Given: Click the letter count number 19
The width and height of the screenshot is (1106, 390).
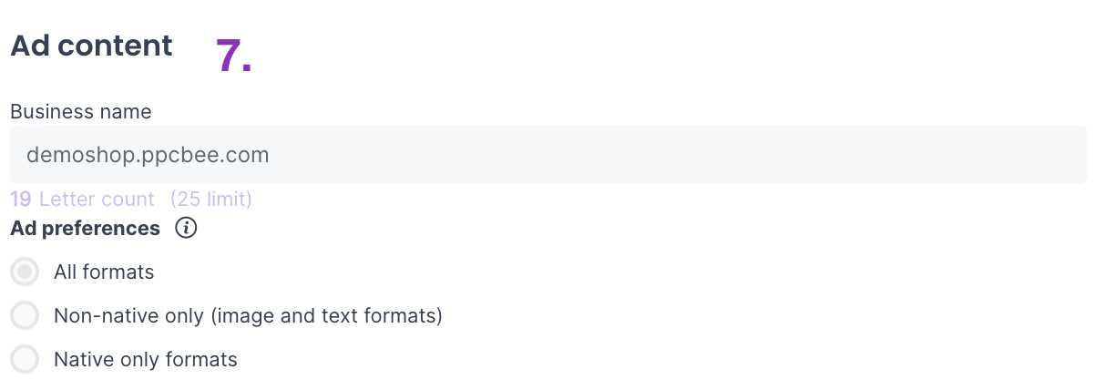Looking at the screenshot, I should tap(20, 199).
